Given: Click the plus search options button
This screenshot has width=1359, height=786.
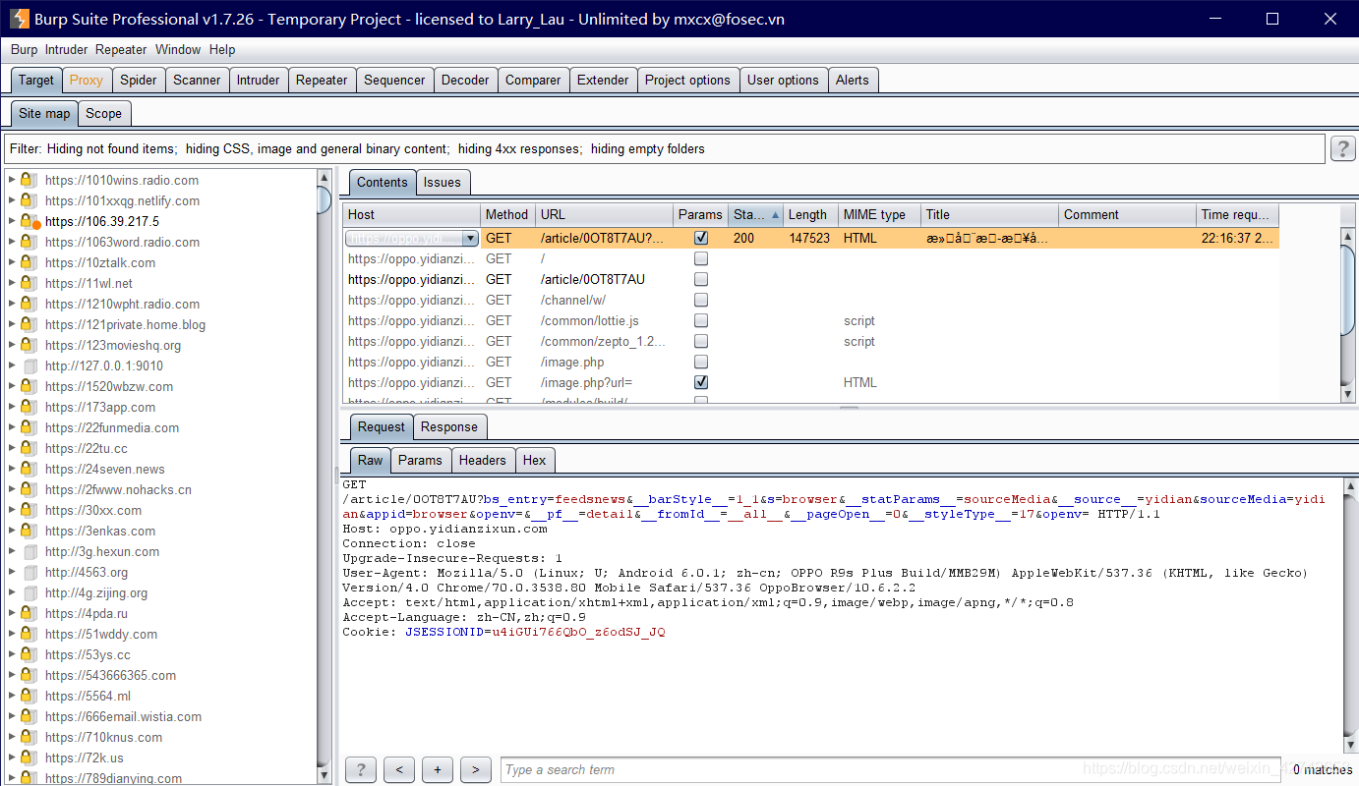Looking at the screenshot, I should tap(437, 769).
